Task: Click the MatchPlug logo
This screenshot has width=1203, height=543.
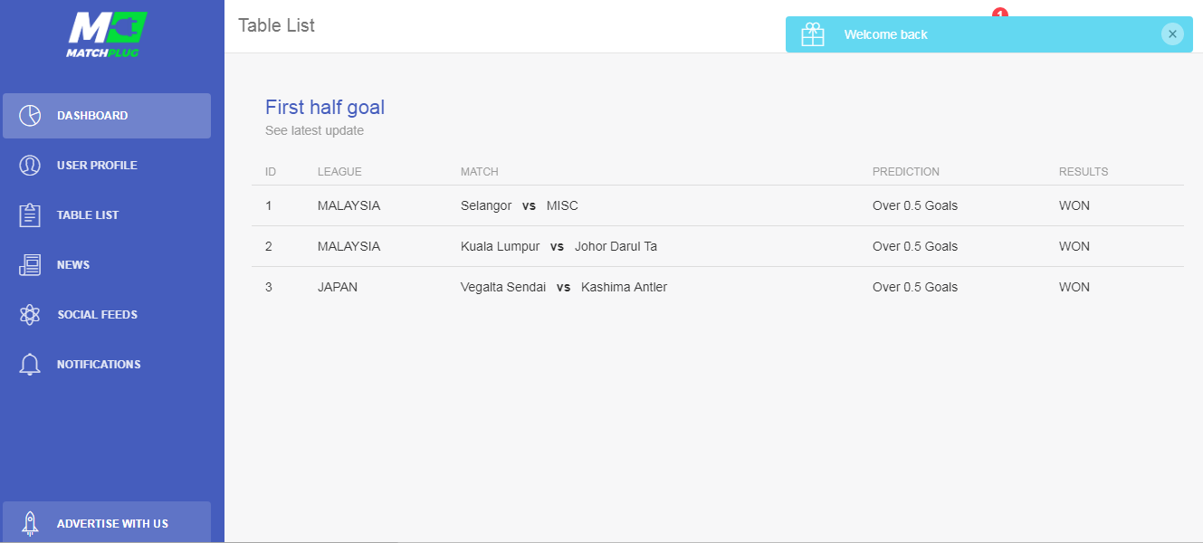Action: (107, 34)
